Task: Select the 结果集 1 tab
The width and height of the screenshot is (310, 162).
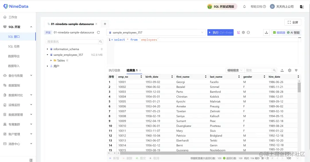Action: (x=132, y=70)
